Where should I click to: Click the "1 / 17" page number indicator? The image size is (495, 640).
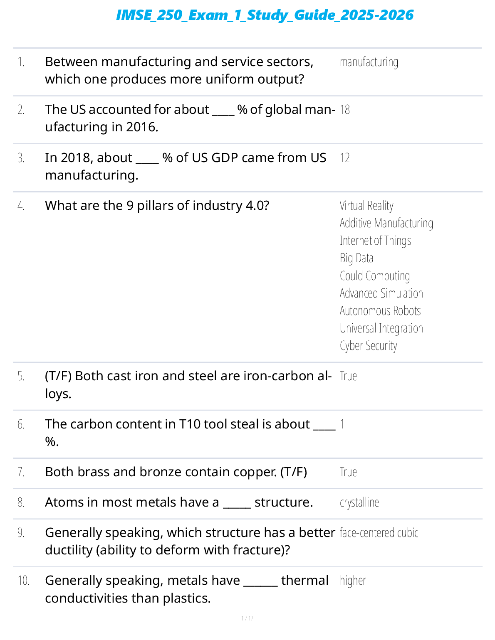click(247, 618)
